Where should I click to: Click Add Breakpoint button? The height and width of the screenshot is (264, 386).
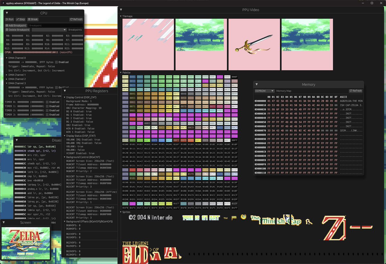(x=16, y=25)
